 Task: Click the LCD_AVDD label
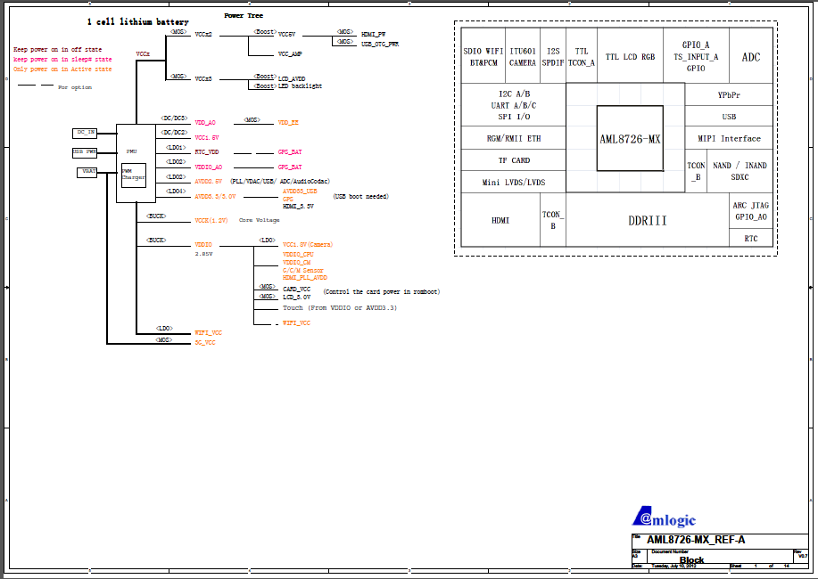[292, 79]
